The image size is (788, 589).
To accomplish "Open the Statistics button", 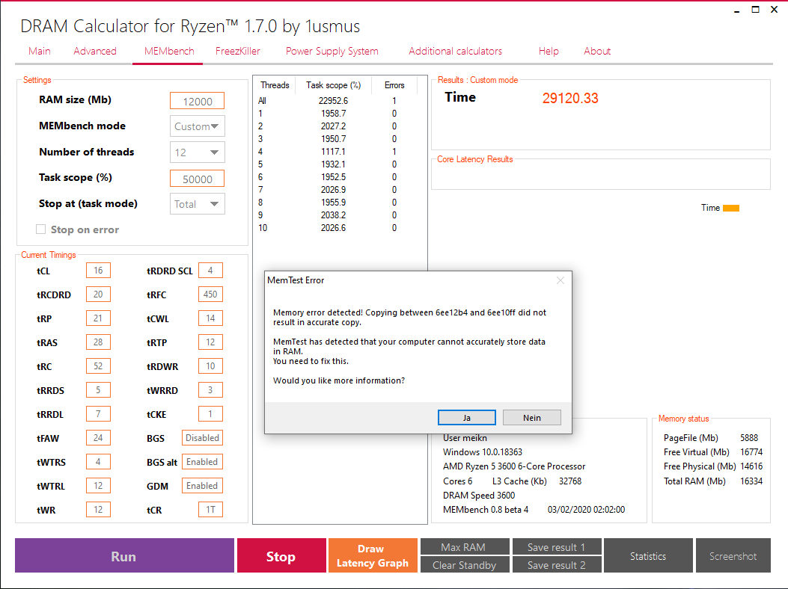I will [648, 555].
